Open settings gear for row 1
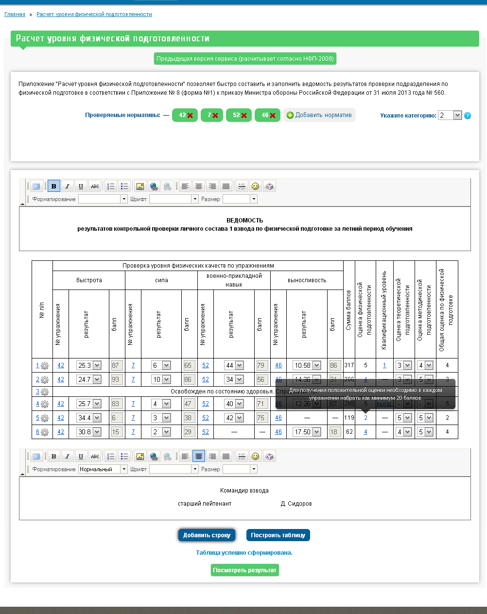487x614 pixels. pyautogui.click(x=45, y=366)
